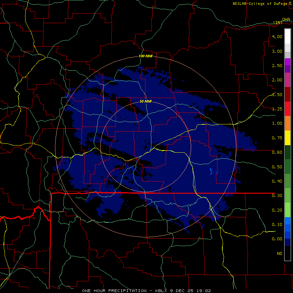
Task: Click the 1.50 legend value
Action: (x=277, y=94)
